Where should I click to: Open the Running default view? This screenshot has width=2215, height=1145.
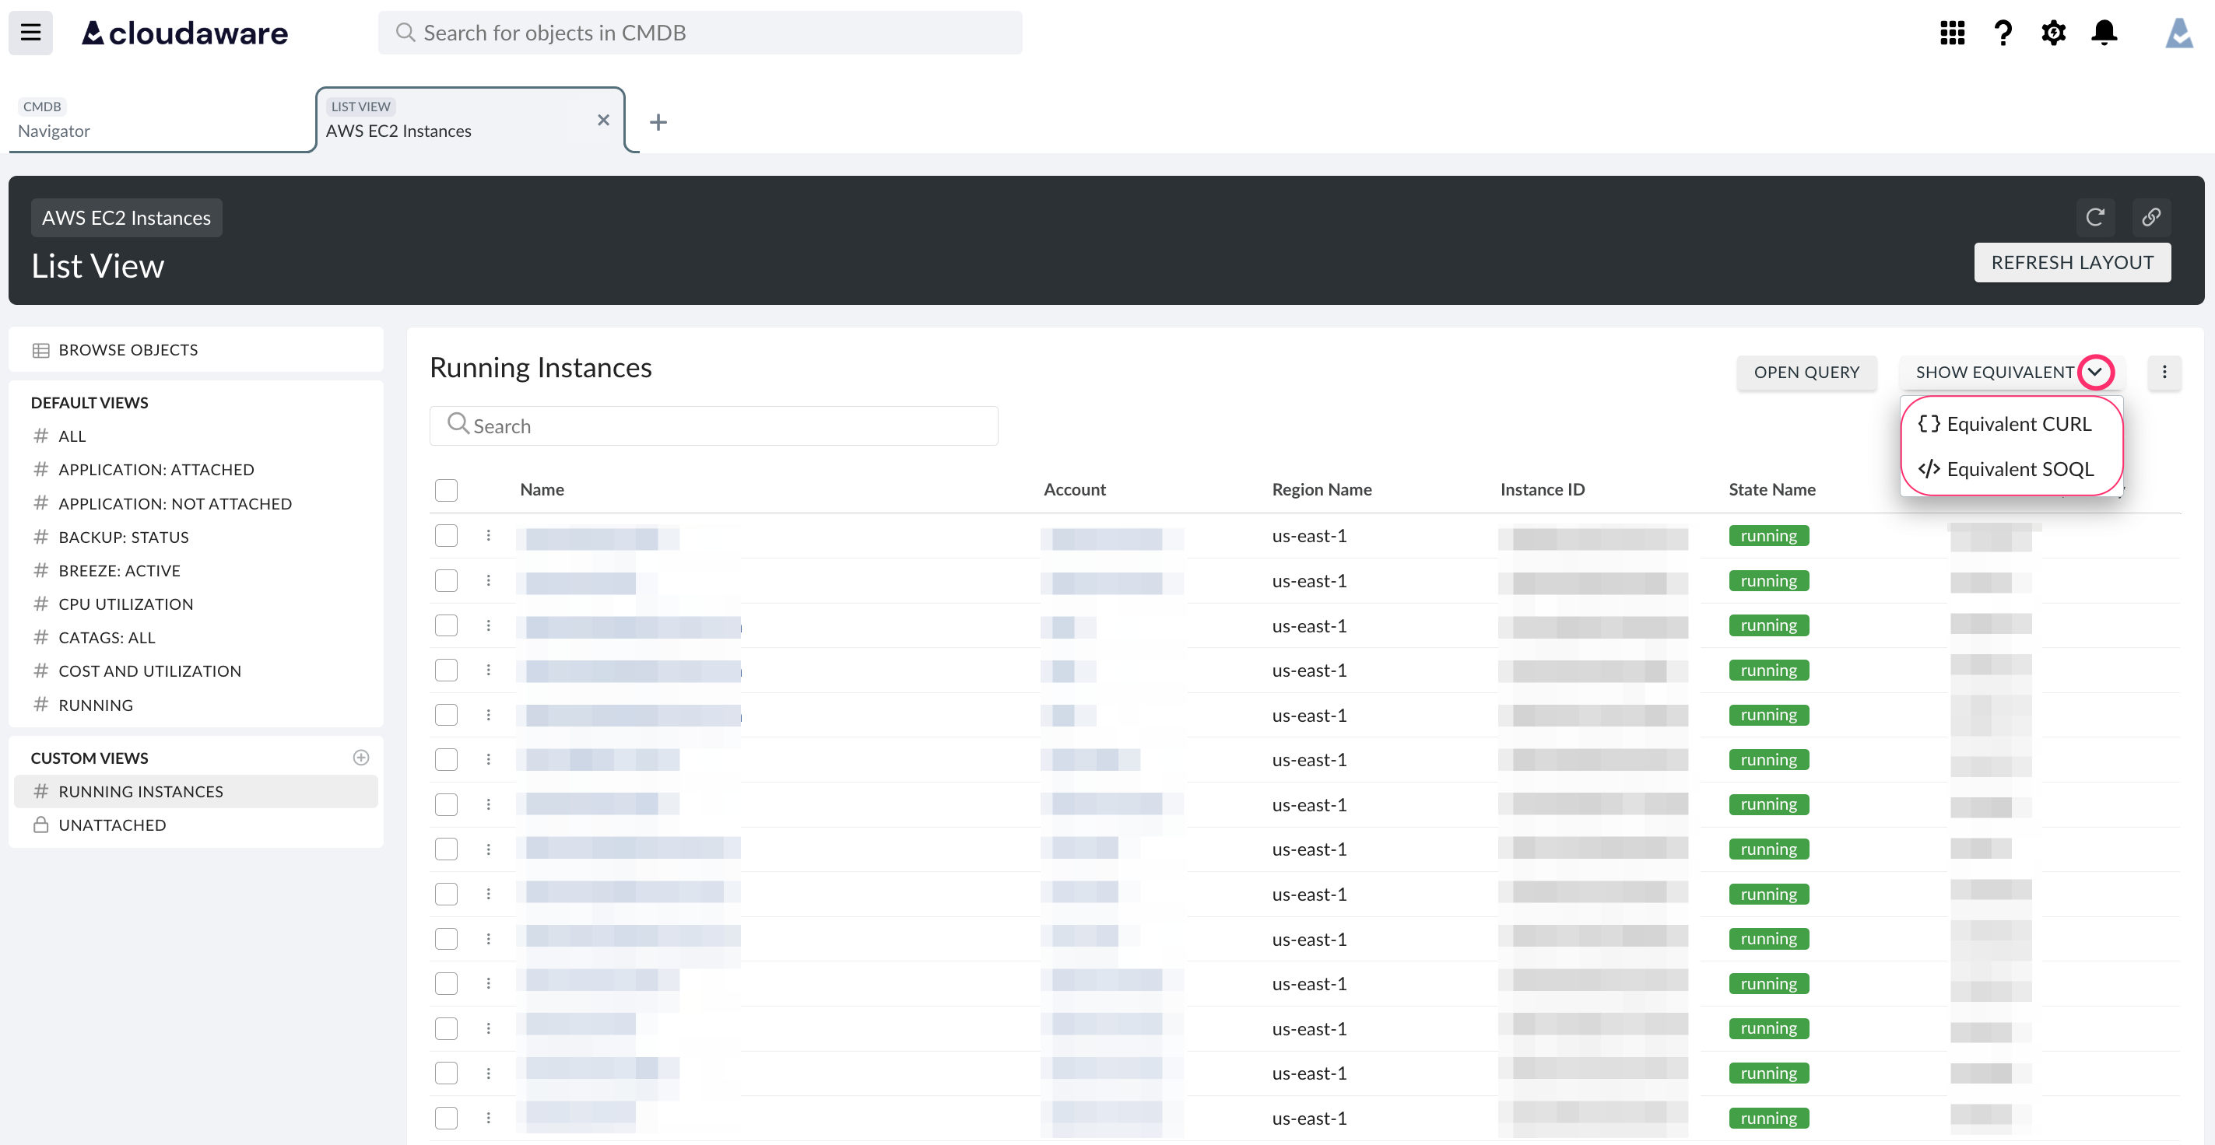pos(196,705)
